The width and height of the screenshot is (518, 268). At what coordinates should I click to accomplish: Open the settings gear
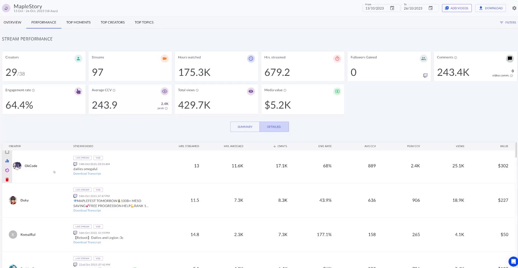pyautogui.click(x=514, y=8)
